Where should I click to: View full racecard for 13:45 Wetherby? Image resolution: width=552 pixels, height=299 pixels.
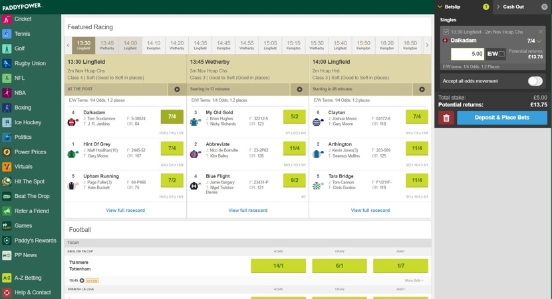pos(248,211)
